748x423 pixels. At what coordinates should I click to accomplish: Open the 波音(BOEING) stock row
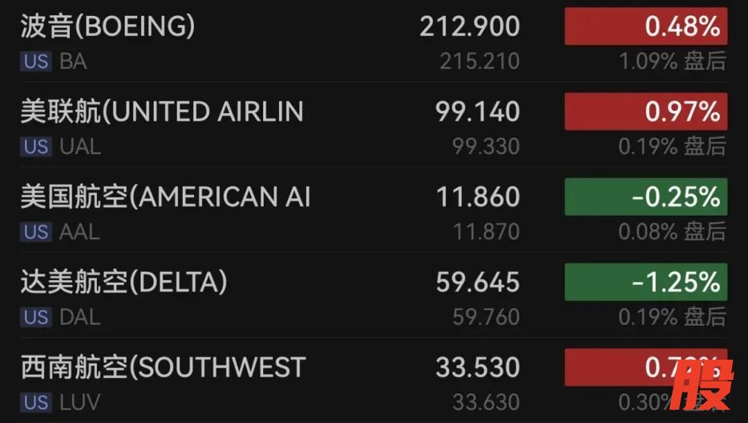tap(107, 27)
